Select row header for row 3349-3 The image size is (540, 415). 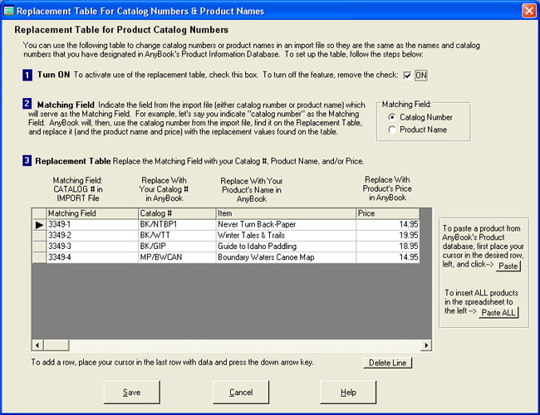click(x=39, y=247)
